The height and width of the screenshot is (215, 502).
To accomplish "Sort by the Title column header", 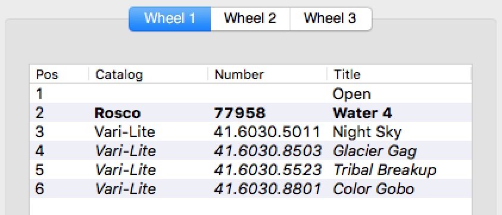I will [x=399, y=74].
